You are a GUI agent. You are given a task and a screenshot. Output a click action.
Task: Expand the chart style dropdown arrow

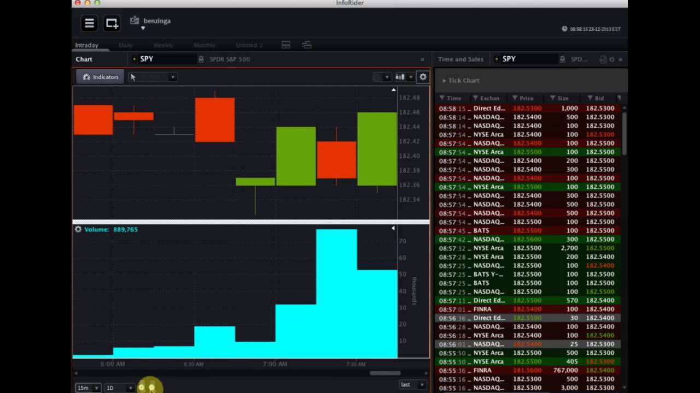coord(411,78)
